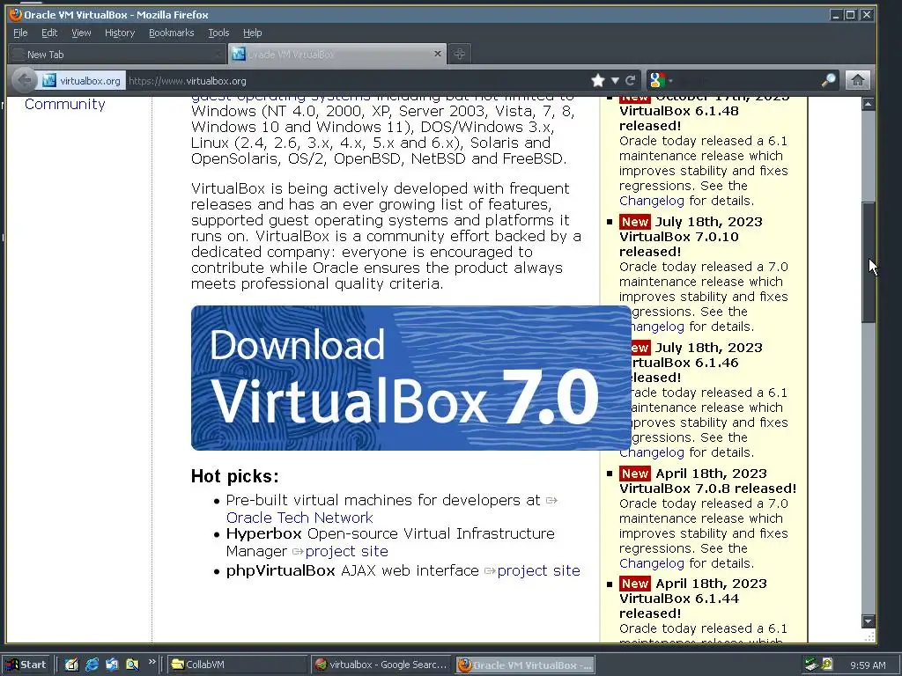Select the Oracle VM VirtualBox tab

pos(337,54)
